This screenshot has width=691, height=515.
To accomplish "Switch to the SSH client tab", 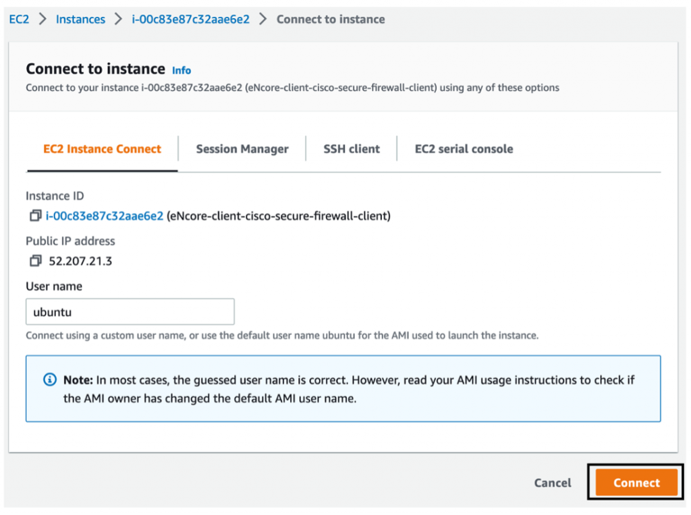I will point(352,149).
